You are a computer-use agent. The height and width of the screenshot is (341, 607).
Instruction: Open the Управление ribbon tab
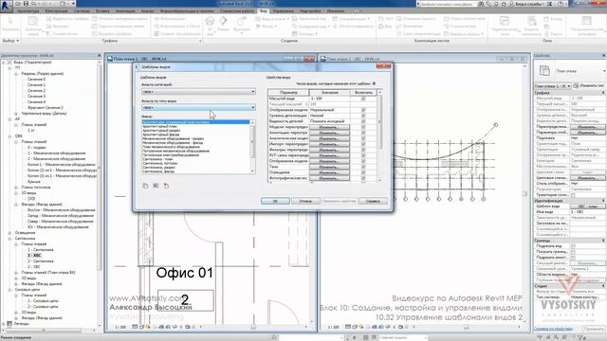click(x=284, y=11)
